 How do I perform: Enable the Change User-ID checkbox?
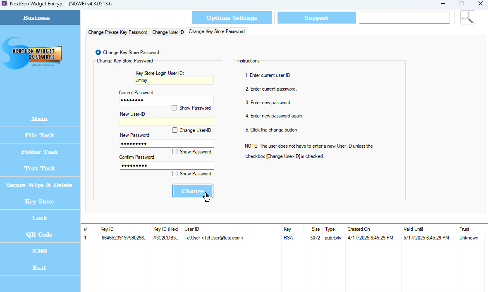click(175, 130)
